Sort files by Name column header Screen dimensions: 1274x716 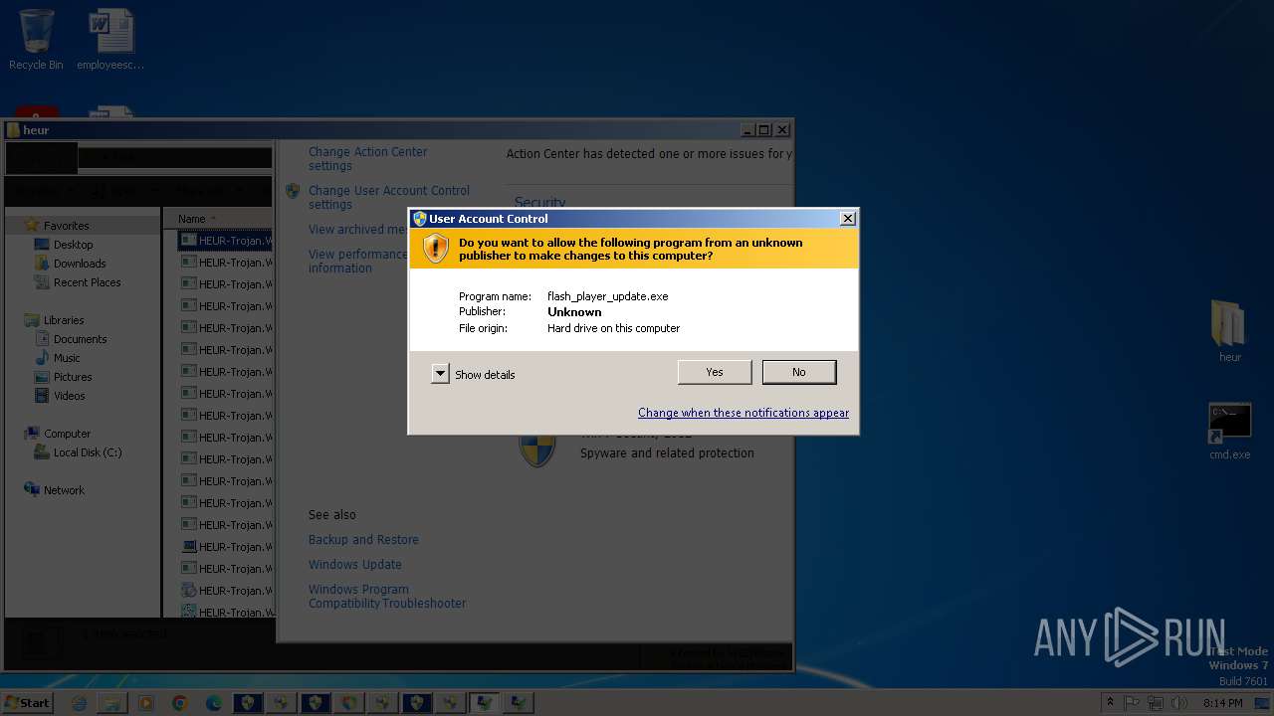[x=191, y=219]
